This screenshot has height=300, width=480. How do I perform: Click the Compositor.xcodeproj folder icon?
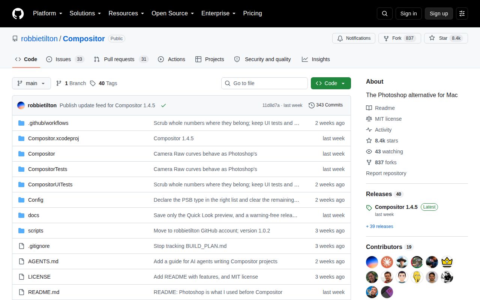point(21,138)
